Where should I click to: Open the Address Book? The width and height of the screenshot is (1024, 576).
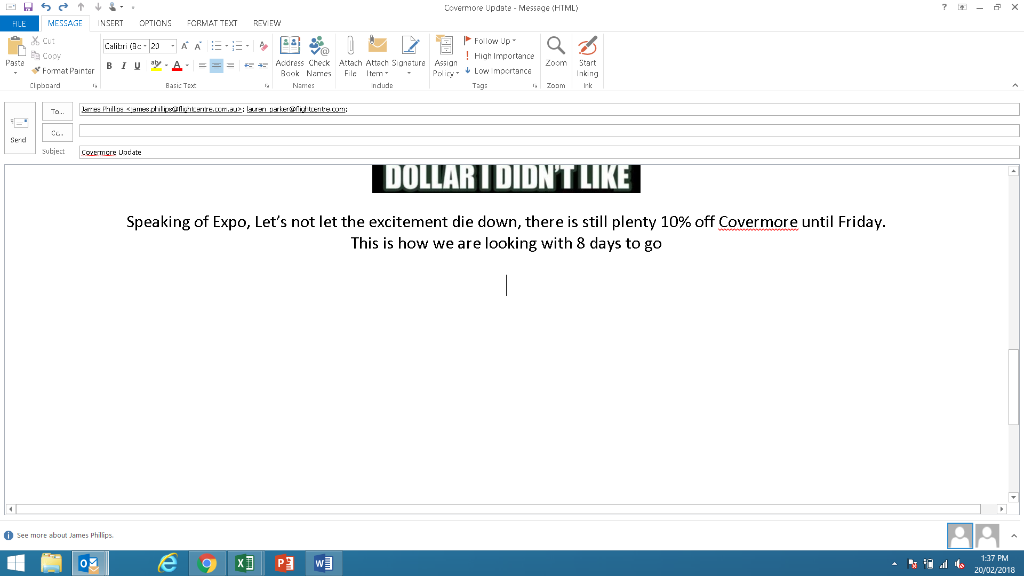[290, 57]
